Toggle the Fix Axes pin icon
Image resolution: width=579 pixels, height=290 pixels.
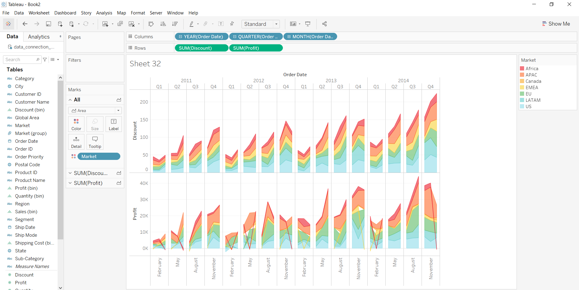232,24
